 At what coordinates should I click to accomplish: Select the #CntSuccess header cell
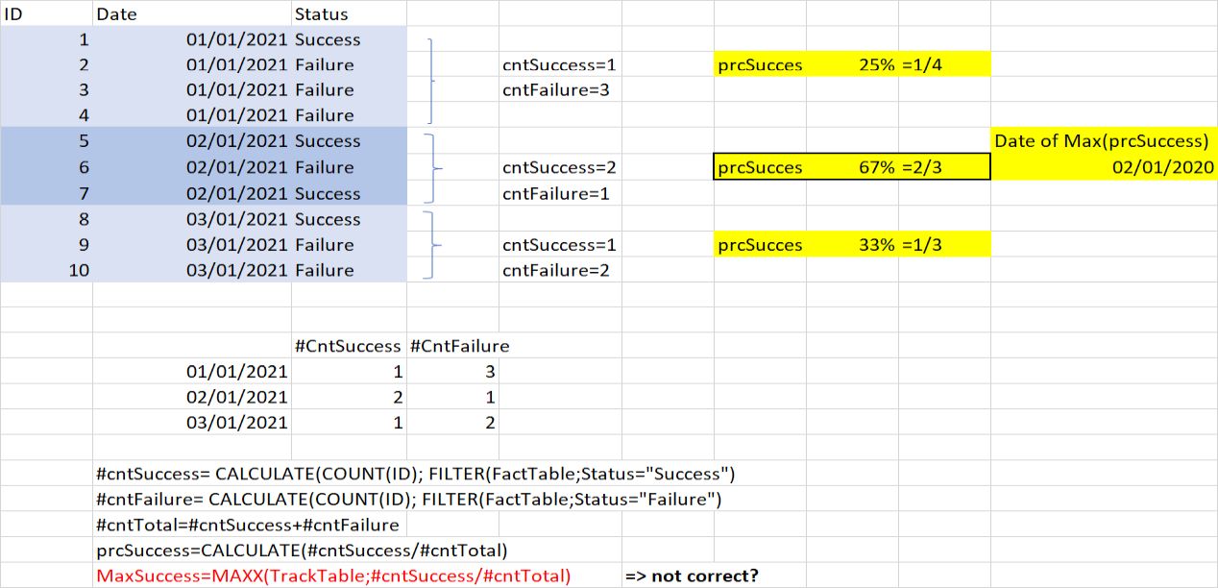pos(349,345)
